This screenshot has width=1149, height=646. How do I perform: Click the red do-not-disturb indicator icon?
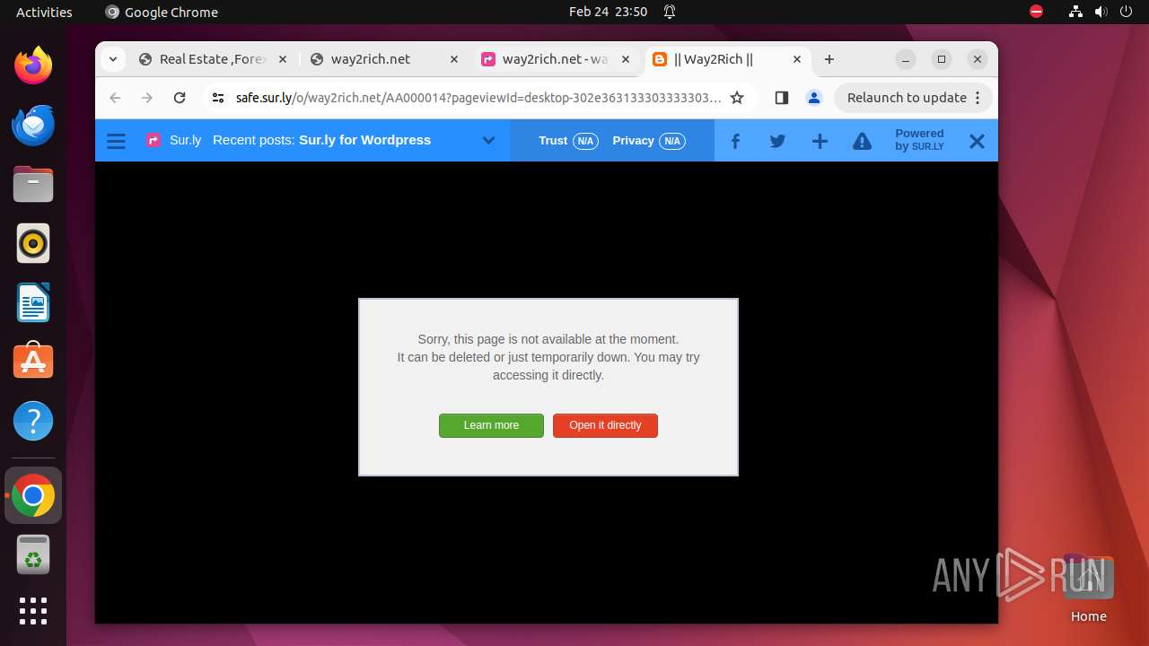1037,12
